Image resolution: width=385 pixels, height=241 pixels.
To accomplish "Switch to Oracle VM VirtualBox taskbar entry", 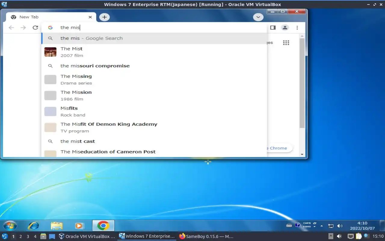I will (x=87, y=236).
